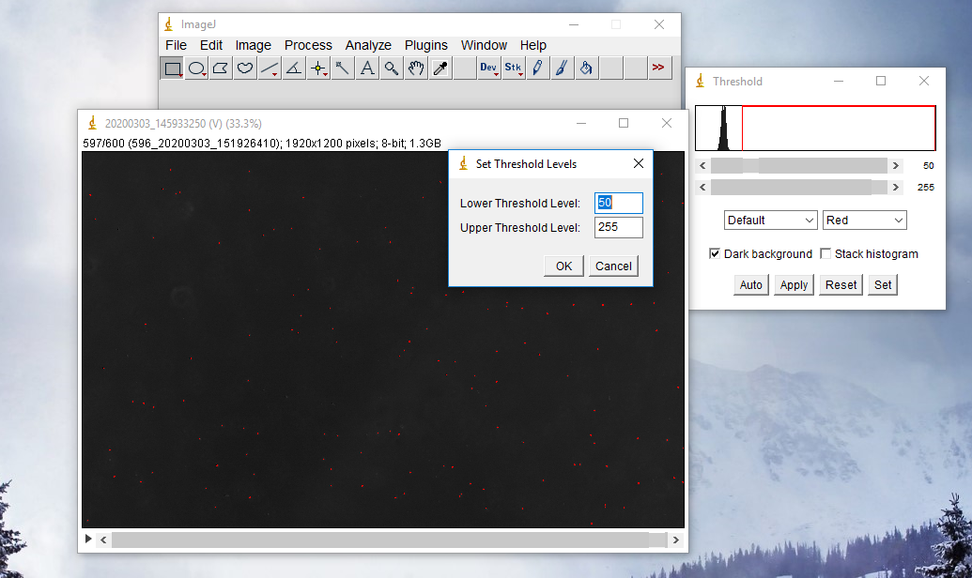Select the Freehand selection tool
The width and height of the screenshot is (972, 578).
coord(245,68)
